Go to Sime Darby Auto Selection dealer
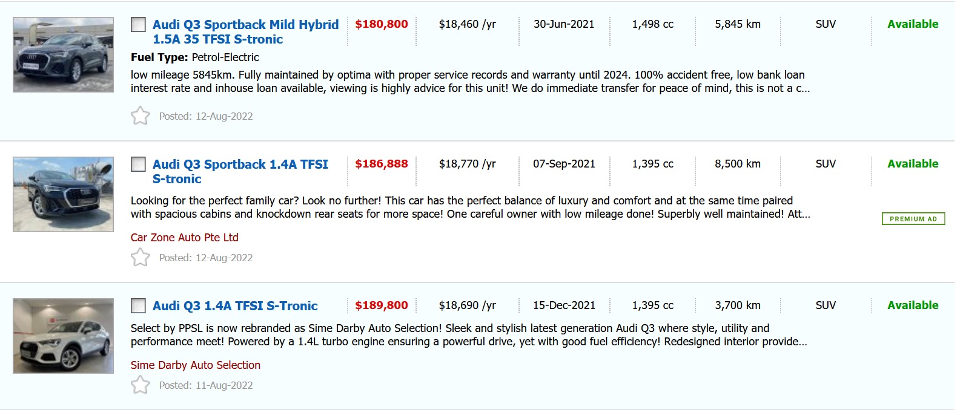This screenshot has width=960, height=410. (195, 365)
